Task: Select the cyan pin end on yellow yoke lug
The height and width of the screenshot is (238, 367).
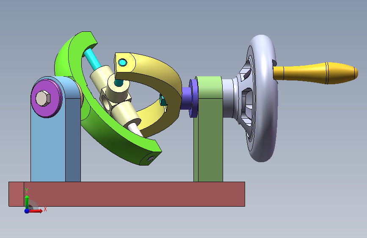Action: [122, 63]
